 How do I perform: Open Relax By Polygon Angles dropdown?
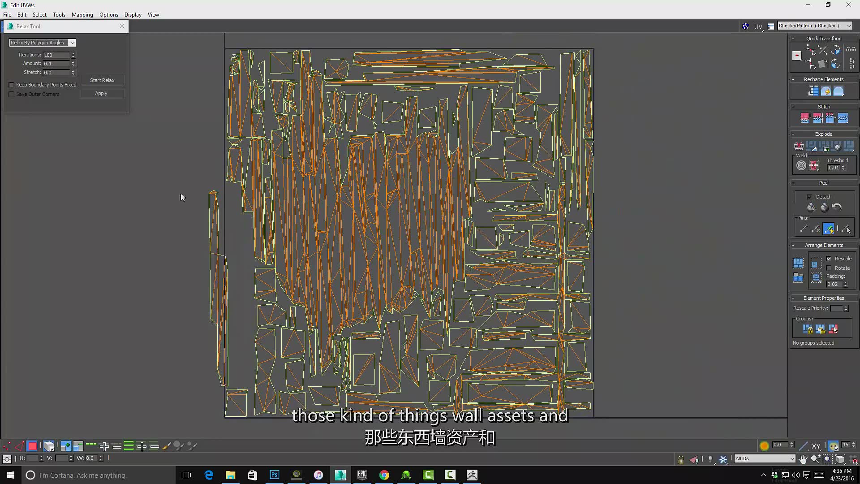(43, 43)
